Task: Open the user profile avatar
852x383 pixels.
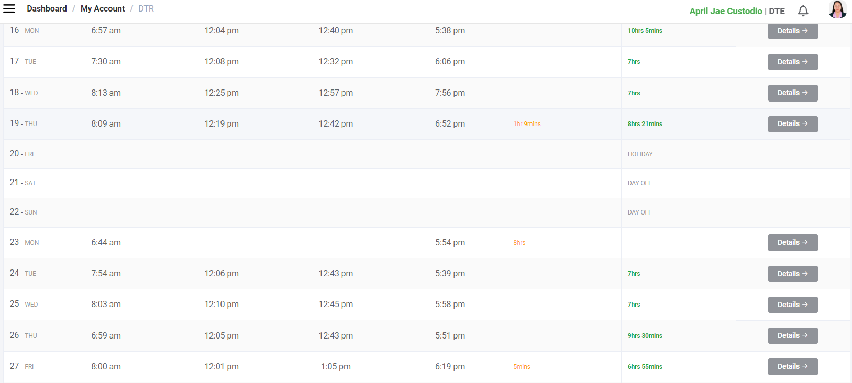Action: click(837, 9)
